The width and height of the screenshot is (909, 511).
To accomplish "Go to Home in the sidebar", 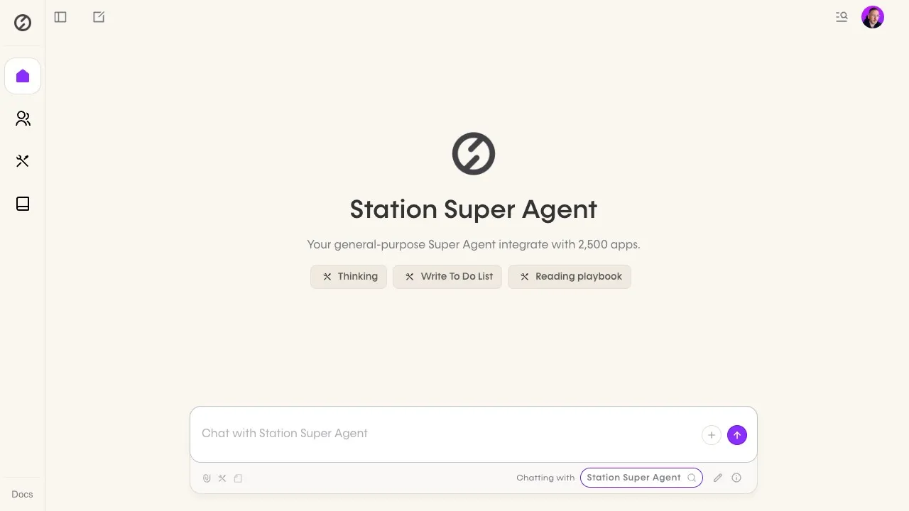I will pyautogui.click(x=23, y=76).
